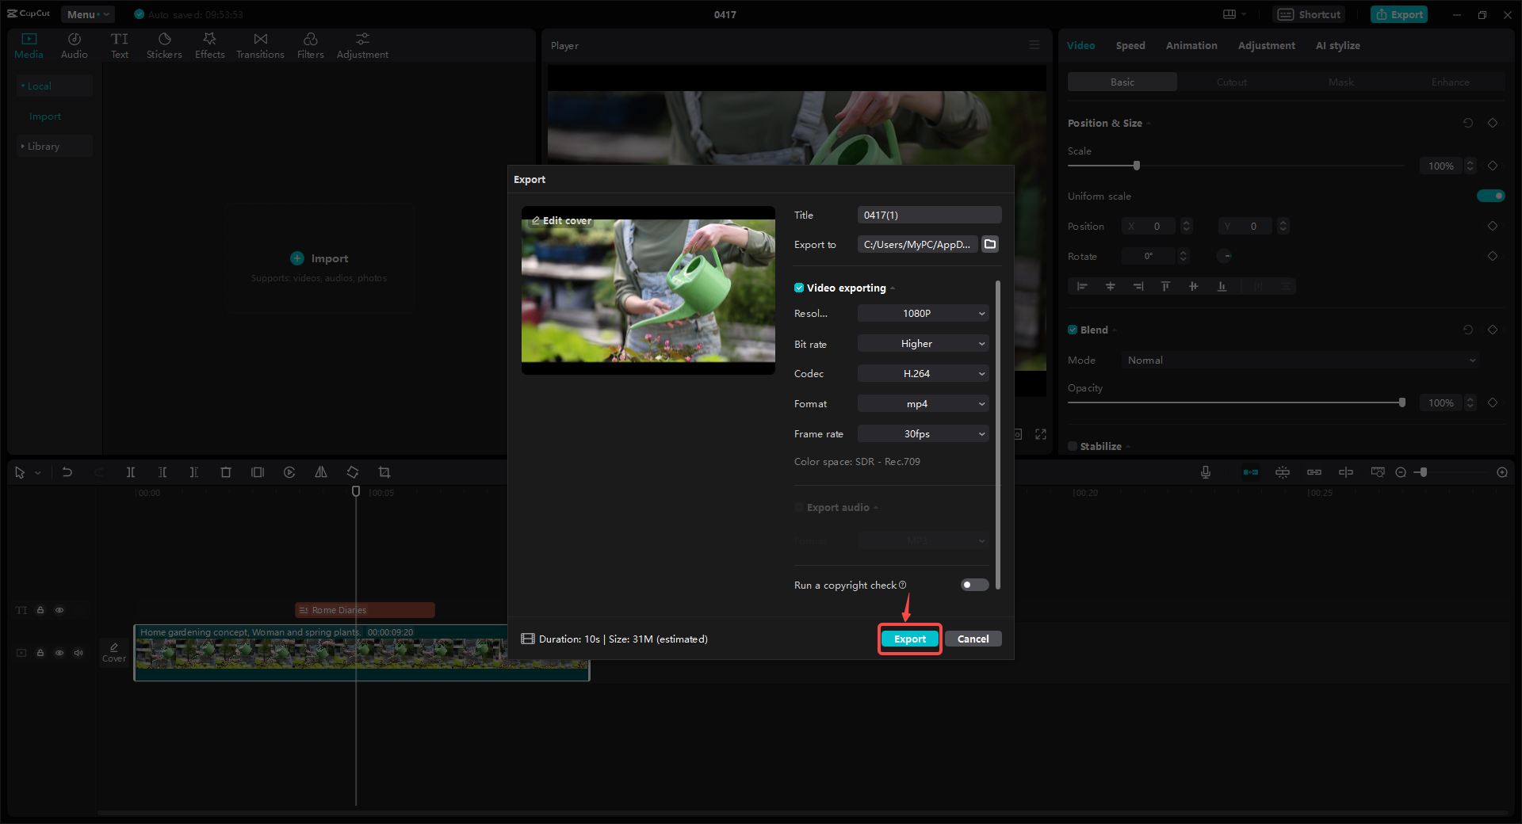
Task: Open the Stickers panel in the top toolbar
Action: [164, 44]
